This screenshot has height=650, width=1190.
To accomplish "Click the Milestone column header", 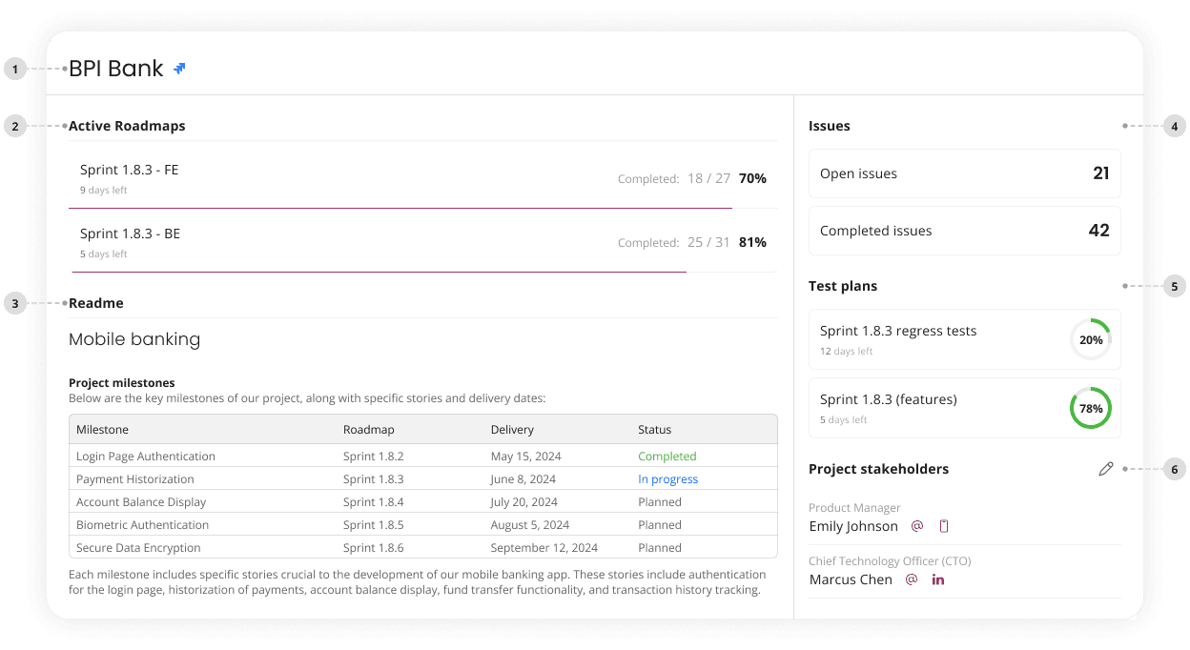I will pyautogui.click(x=102, y=430).
